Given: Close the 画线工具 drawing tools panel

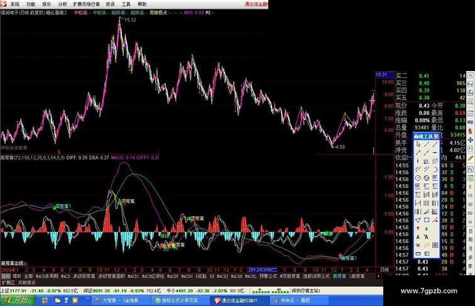Looking at the screenshot, I should (437, 136).
